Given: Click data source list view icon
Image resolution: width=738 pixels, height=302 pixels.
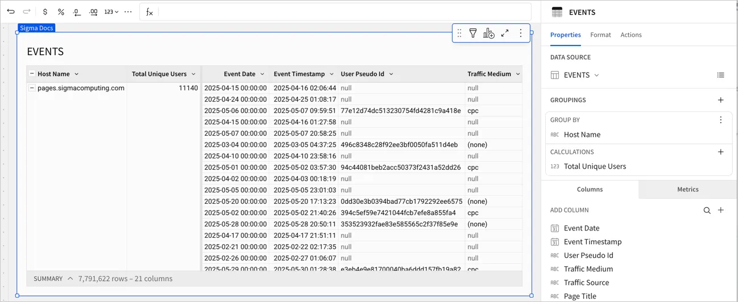Looking at the screenshot, I should [721, 75].
